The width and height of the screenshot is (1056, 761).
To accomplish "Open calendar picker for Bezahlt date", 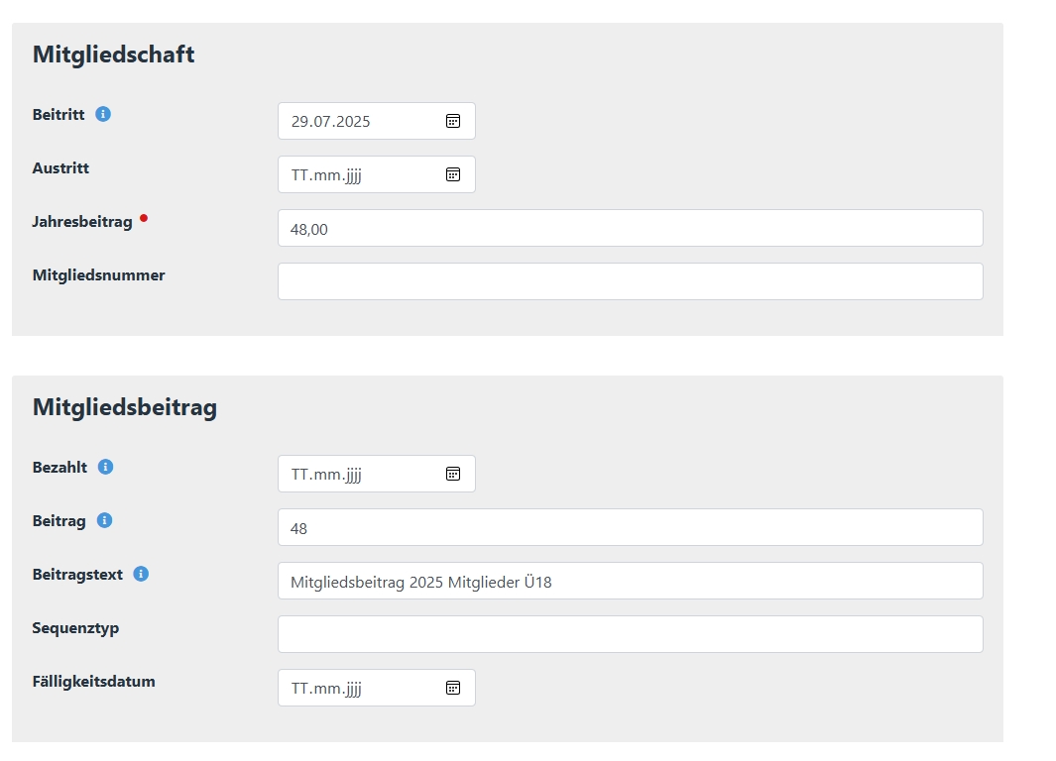I will coord(453,474).
